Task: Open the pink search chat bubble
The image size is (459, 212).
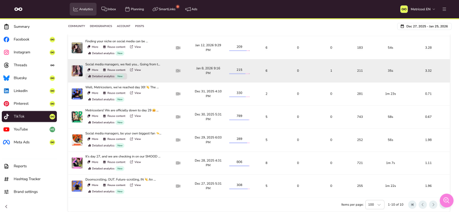Action: point(446,200)
